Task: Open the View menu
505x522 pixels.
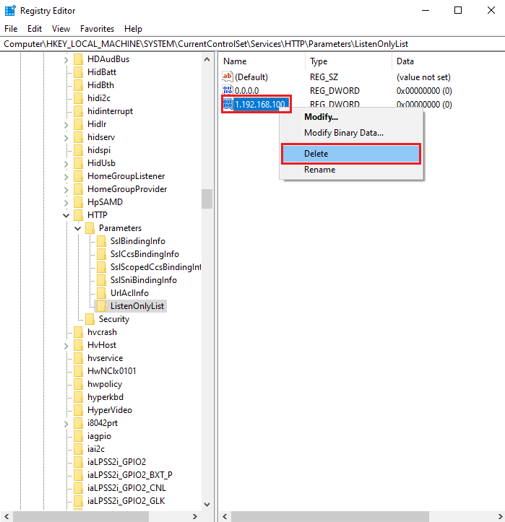Action: click(x=61, y=29)
